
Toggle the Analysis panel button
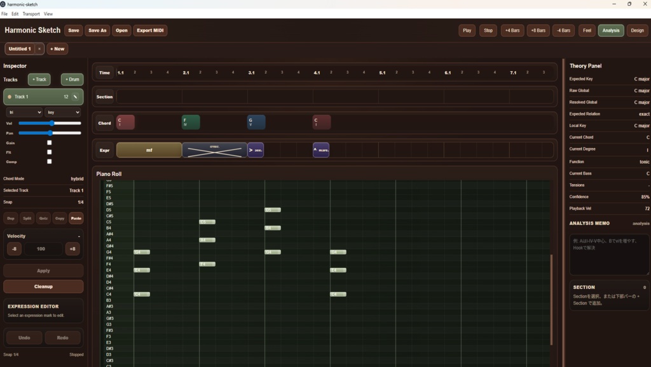tap(611, 30)
